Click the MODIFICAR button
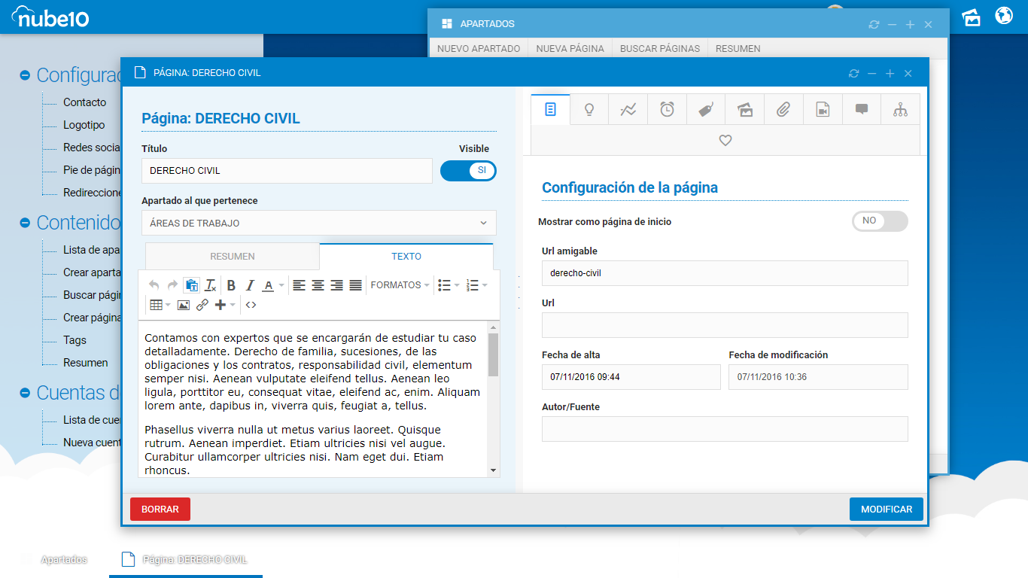The height and width of the screenshot is (578, 1028). 886,510
